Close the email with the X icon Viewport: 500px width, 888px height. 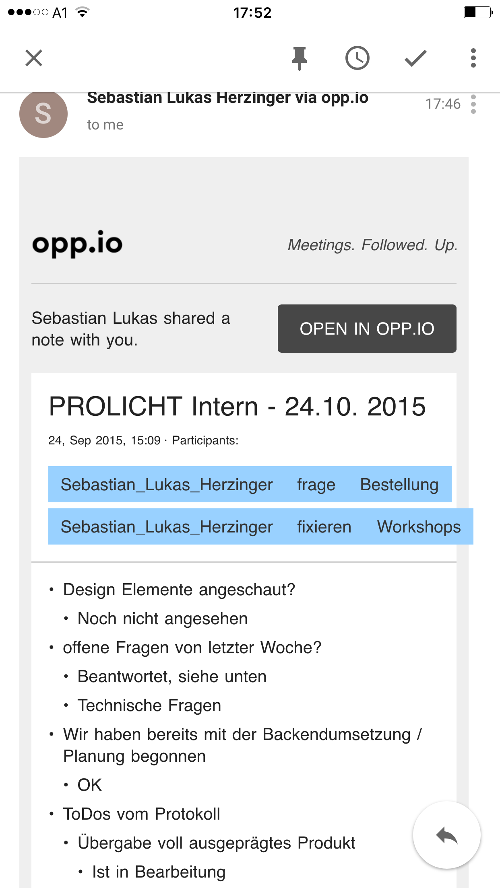pos(34,58)
